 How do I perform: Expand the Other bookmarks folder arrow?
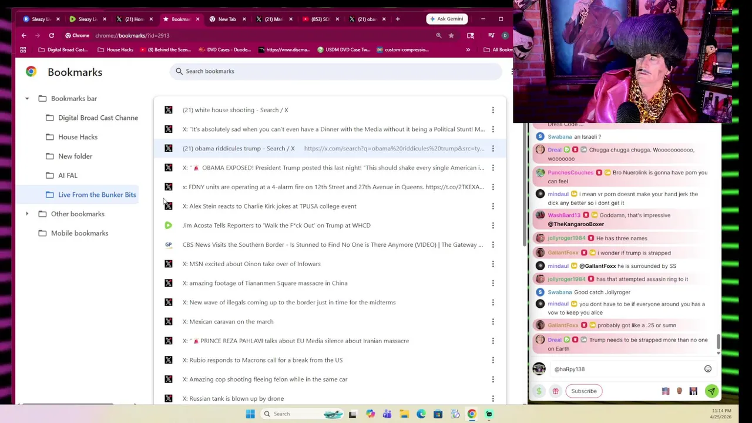(x=27, y=214)
